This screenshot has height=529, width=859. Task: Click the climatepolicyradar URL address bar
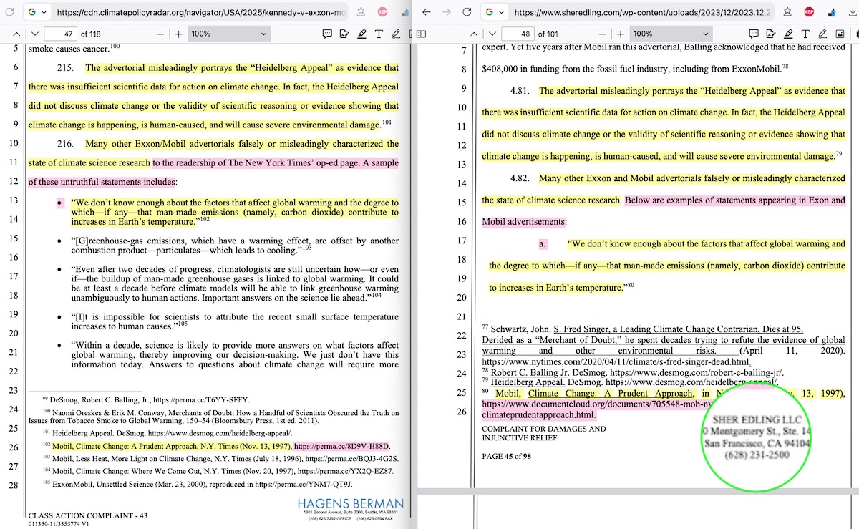pos(200,12)
